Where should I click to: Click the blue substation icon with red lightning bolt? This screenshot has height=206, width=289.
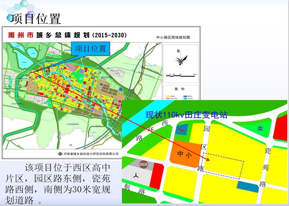click(x=182, y=129)
